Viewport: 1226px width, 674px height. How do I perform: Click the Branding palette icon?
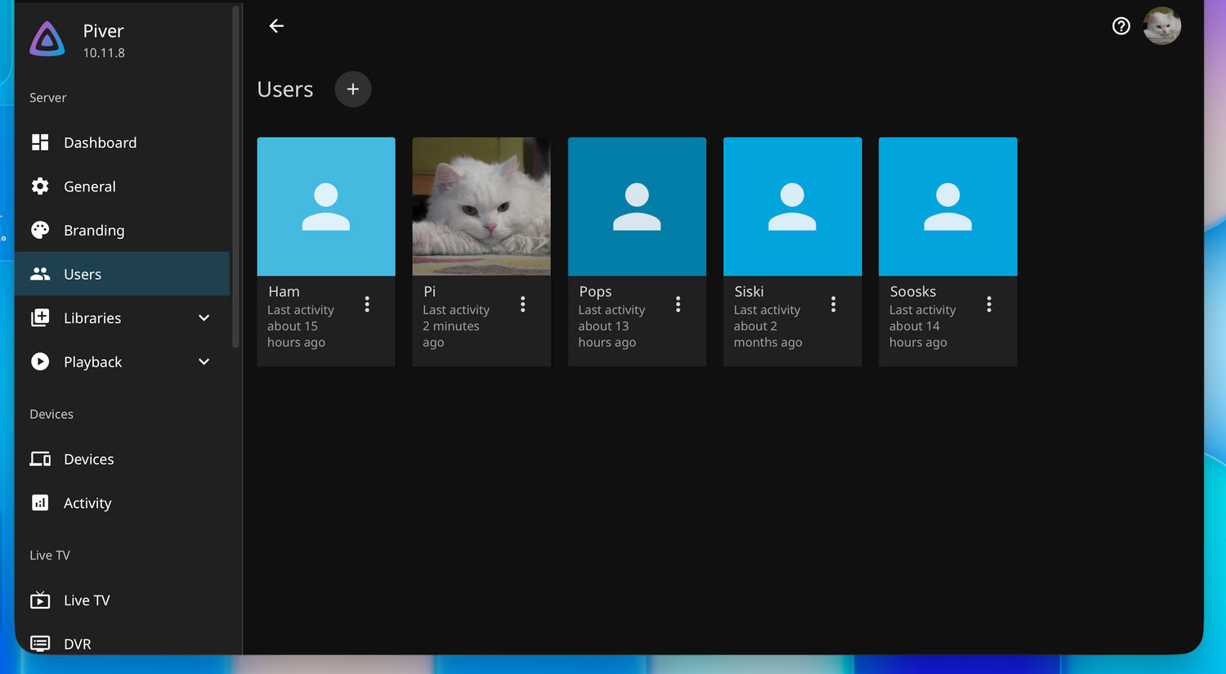pos(40,230)
